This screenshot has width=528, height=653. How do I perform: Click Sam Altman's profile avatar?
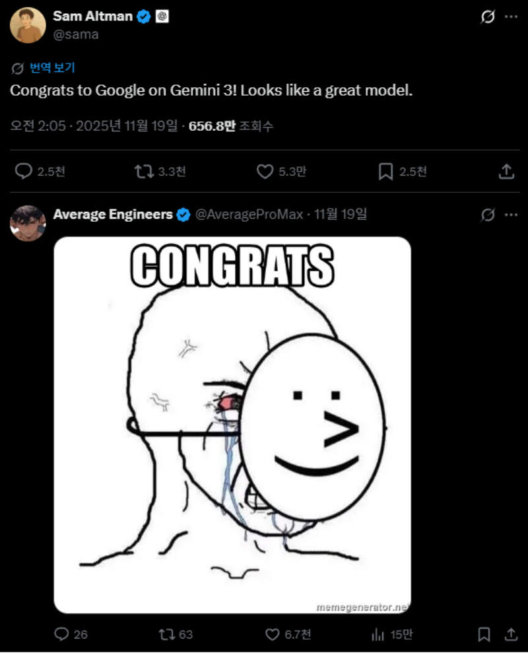pyautogui.click(x=28, y=25)
